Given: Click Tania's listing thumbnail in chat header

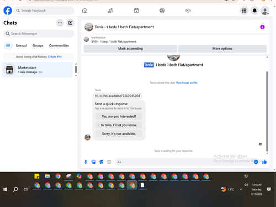Looking at the screenshot, I should (89, 27).
